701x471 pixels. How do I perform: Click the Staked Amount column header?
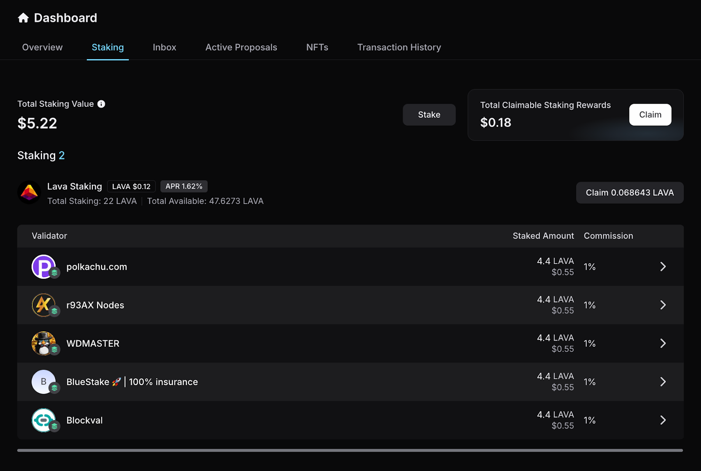(x=543, y=236)
